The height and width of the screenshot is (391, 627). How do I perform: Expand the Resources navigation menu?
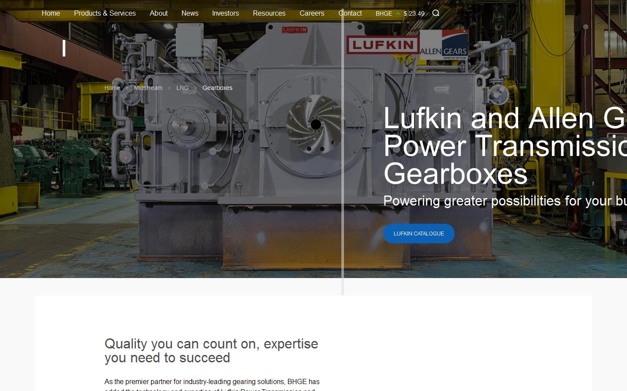[269, 13]
